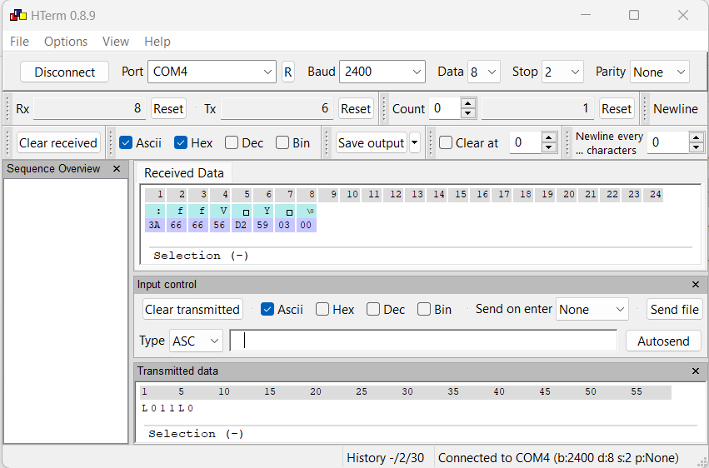
Task: Click the Count value field
Action: tap(444, 108)
